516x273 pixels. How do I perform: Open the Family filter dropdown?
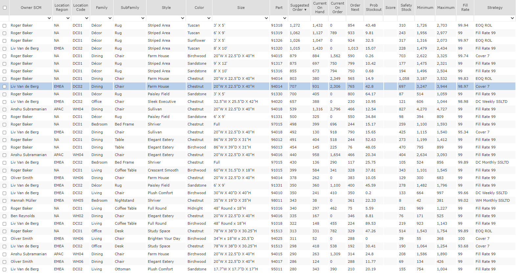[110, 18]
